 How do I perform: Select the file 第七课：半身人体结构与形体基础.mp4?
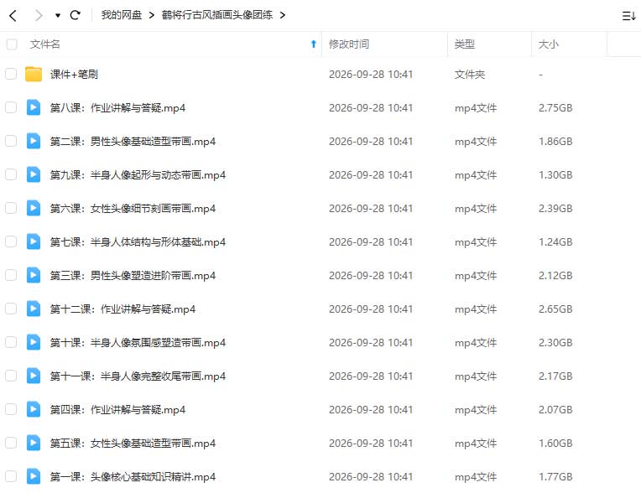[138, 241]
